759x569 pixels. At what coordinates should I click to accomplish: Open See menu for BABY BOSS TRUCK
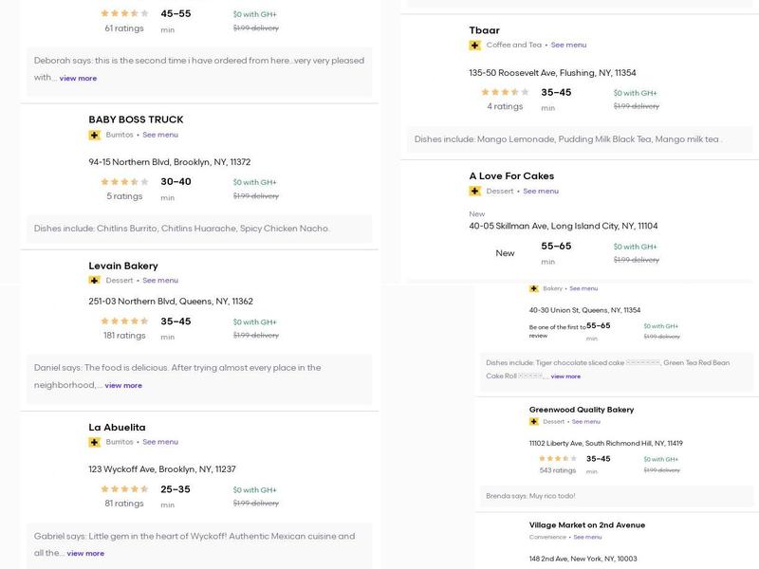pos(160,135)
